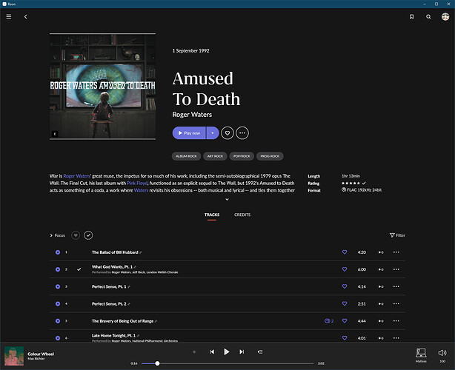Click the main play button
This screenshot has width=455, height=370.
227,351
